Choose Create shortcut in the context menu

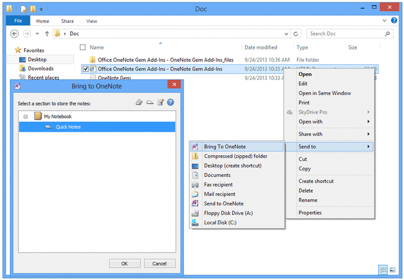coord(329,181)
